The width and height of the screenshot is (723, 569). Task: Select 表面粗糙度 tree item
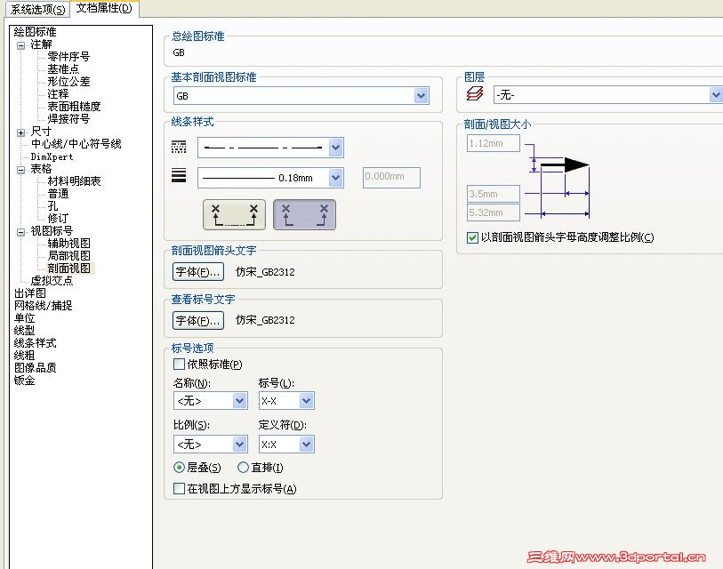point(74,107)
